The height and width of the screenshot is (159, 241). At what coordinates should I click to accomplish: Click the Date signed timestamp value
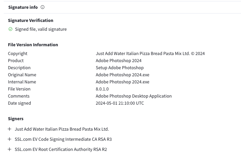[120, 103]
